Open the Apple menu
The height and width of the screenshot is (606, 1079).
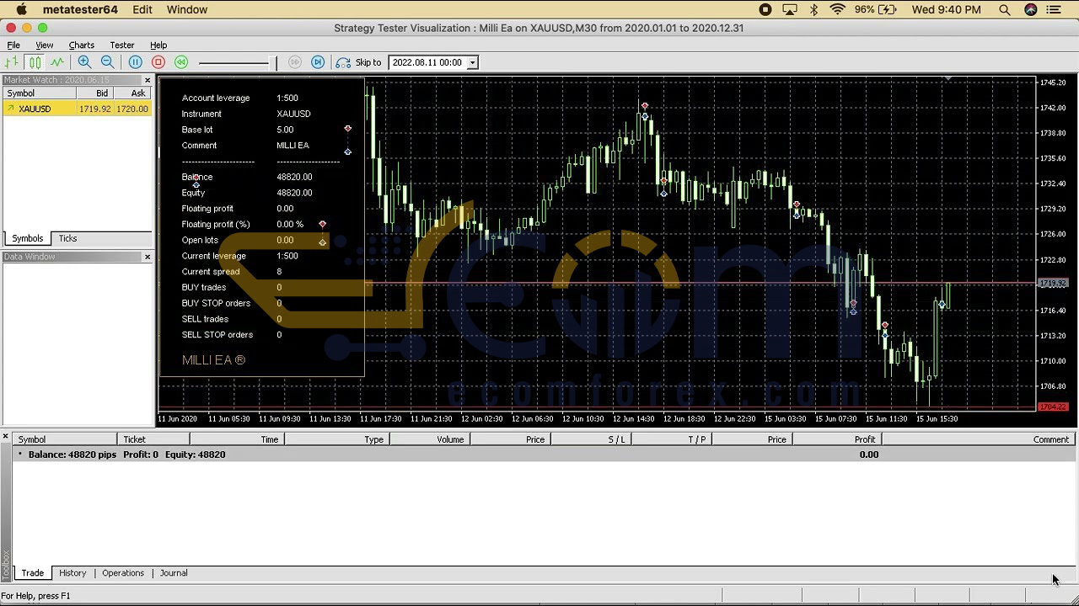(x=21, y=9)
